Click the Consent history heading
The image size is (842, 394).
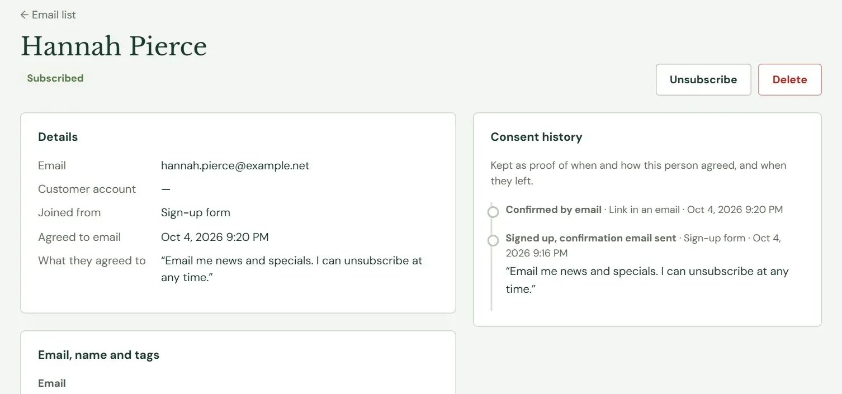pos(536,137)
